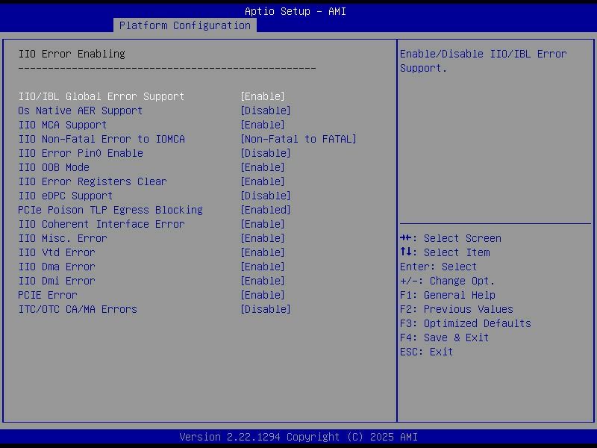The width and height of the screenshot is (597, 448).
Task: Toggle IIO Dmi Error Enable value
Action: (263, 281)
